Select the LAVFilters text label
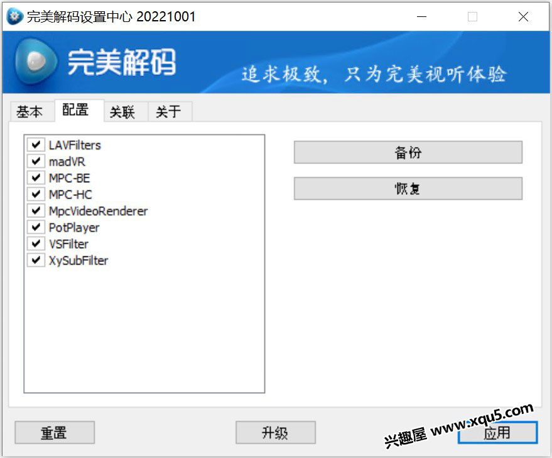Viewport: 552px width, 458px height. coord(75,145)
